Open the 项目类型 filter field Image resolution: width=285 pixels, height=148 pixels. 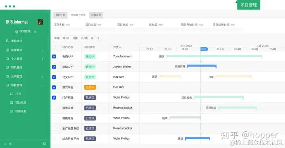[100, 30]
